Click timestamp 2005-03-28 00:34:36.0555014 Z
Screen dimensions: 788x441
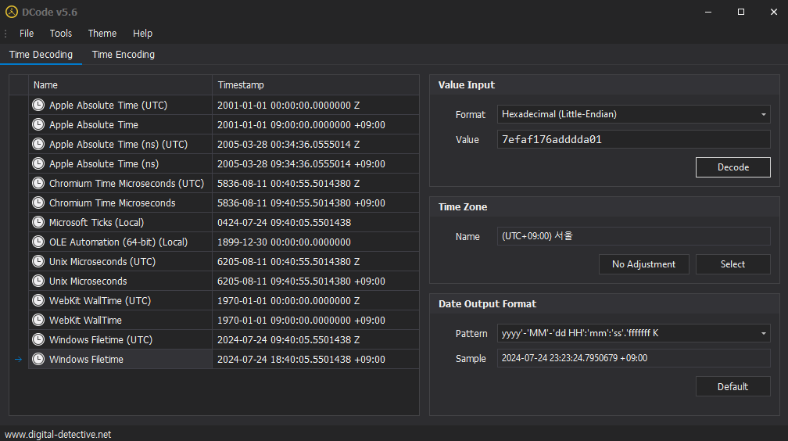click(x=288, y=145)
